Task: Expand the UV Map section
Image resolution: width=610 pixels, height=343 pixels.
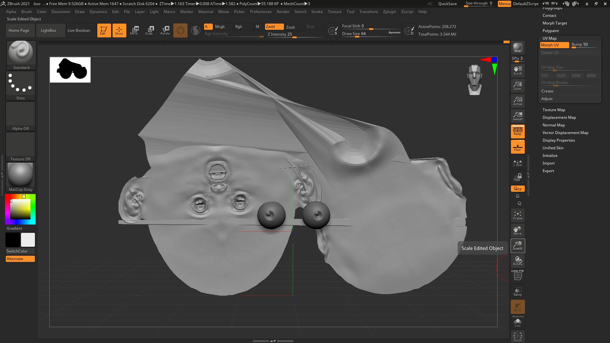Action: point(549,38)
